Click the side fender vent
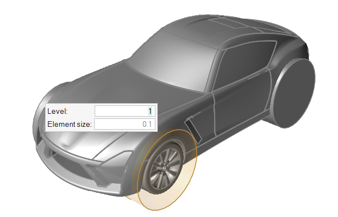Image resolution: width=338 pixels, height=217 pixels. 193,129
